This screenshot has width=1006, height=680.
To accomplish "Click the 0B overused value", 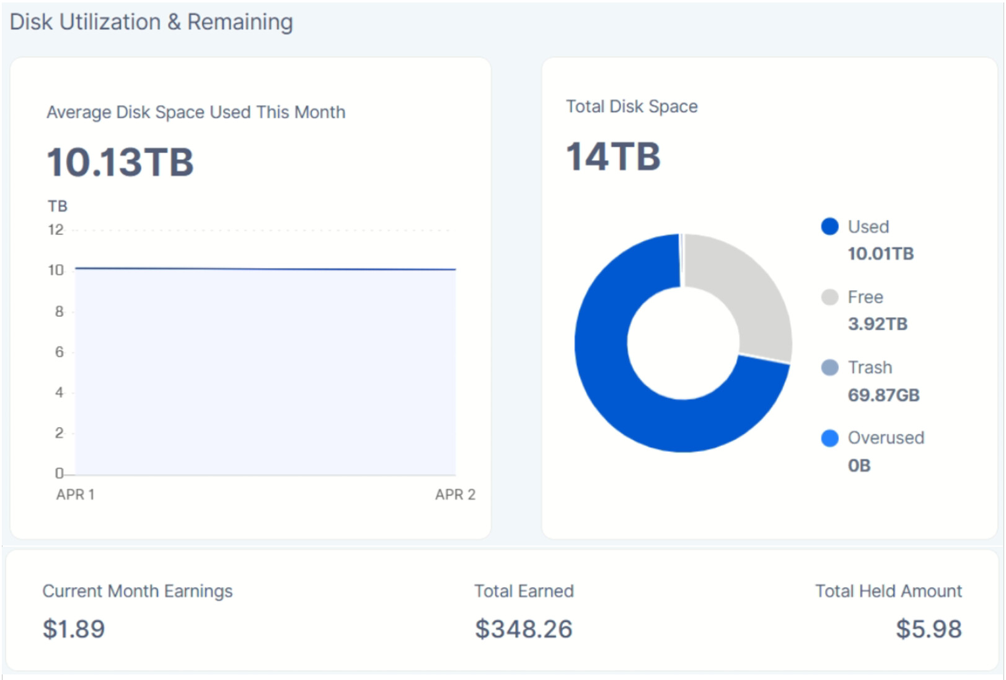I will [x=859, y=466].
